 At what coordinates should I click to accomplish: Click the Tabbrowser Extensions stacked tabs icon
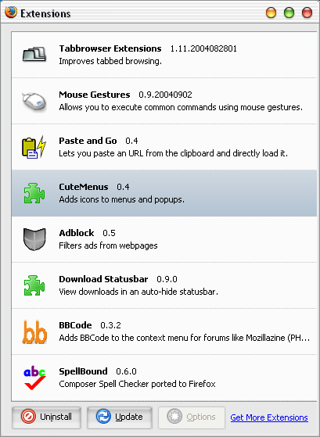coord(34,55)
